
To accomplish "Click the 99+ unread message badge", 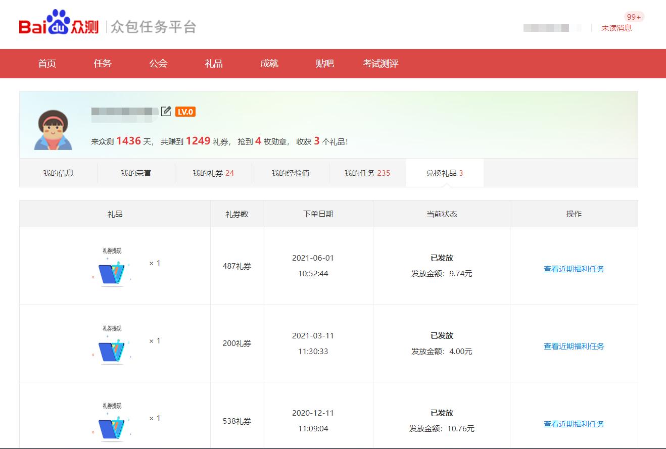I will [634, 17].
